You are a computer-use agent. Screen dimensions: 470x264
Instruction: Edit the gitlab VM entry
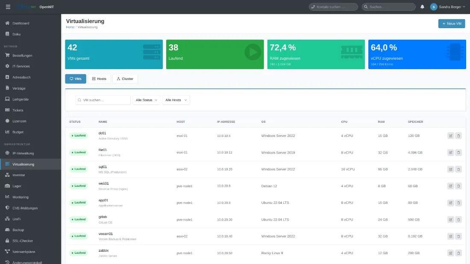450,219
